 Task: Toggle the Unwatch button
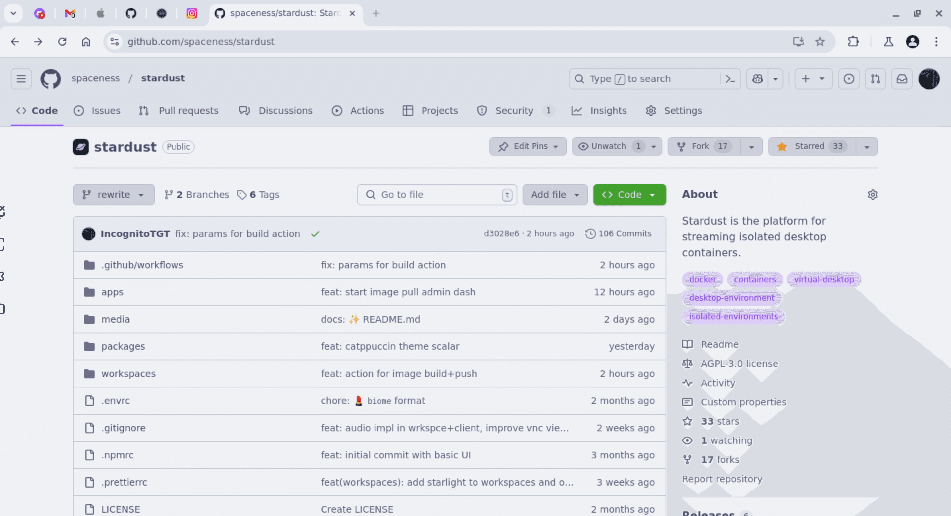609,147
